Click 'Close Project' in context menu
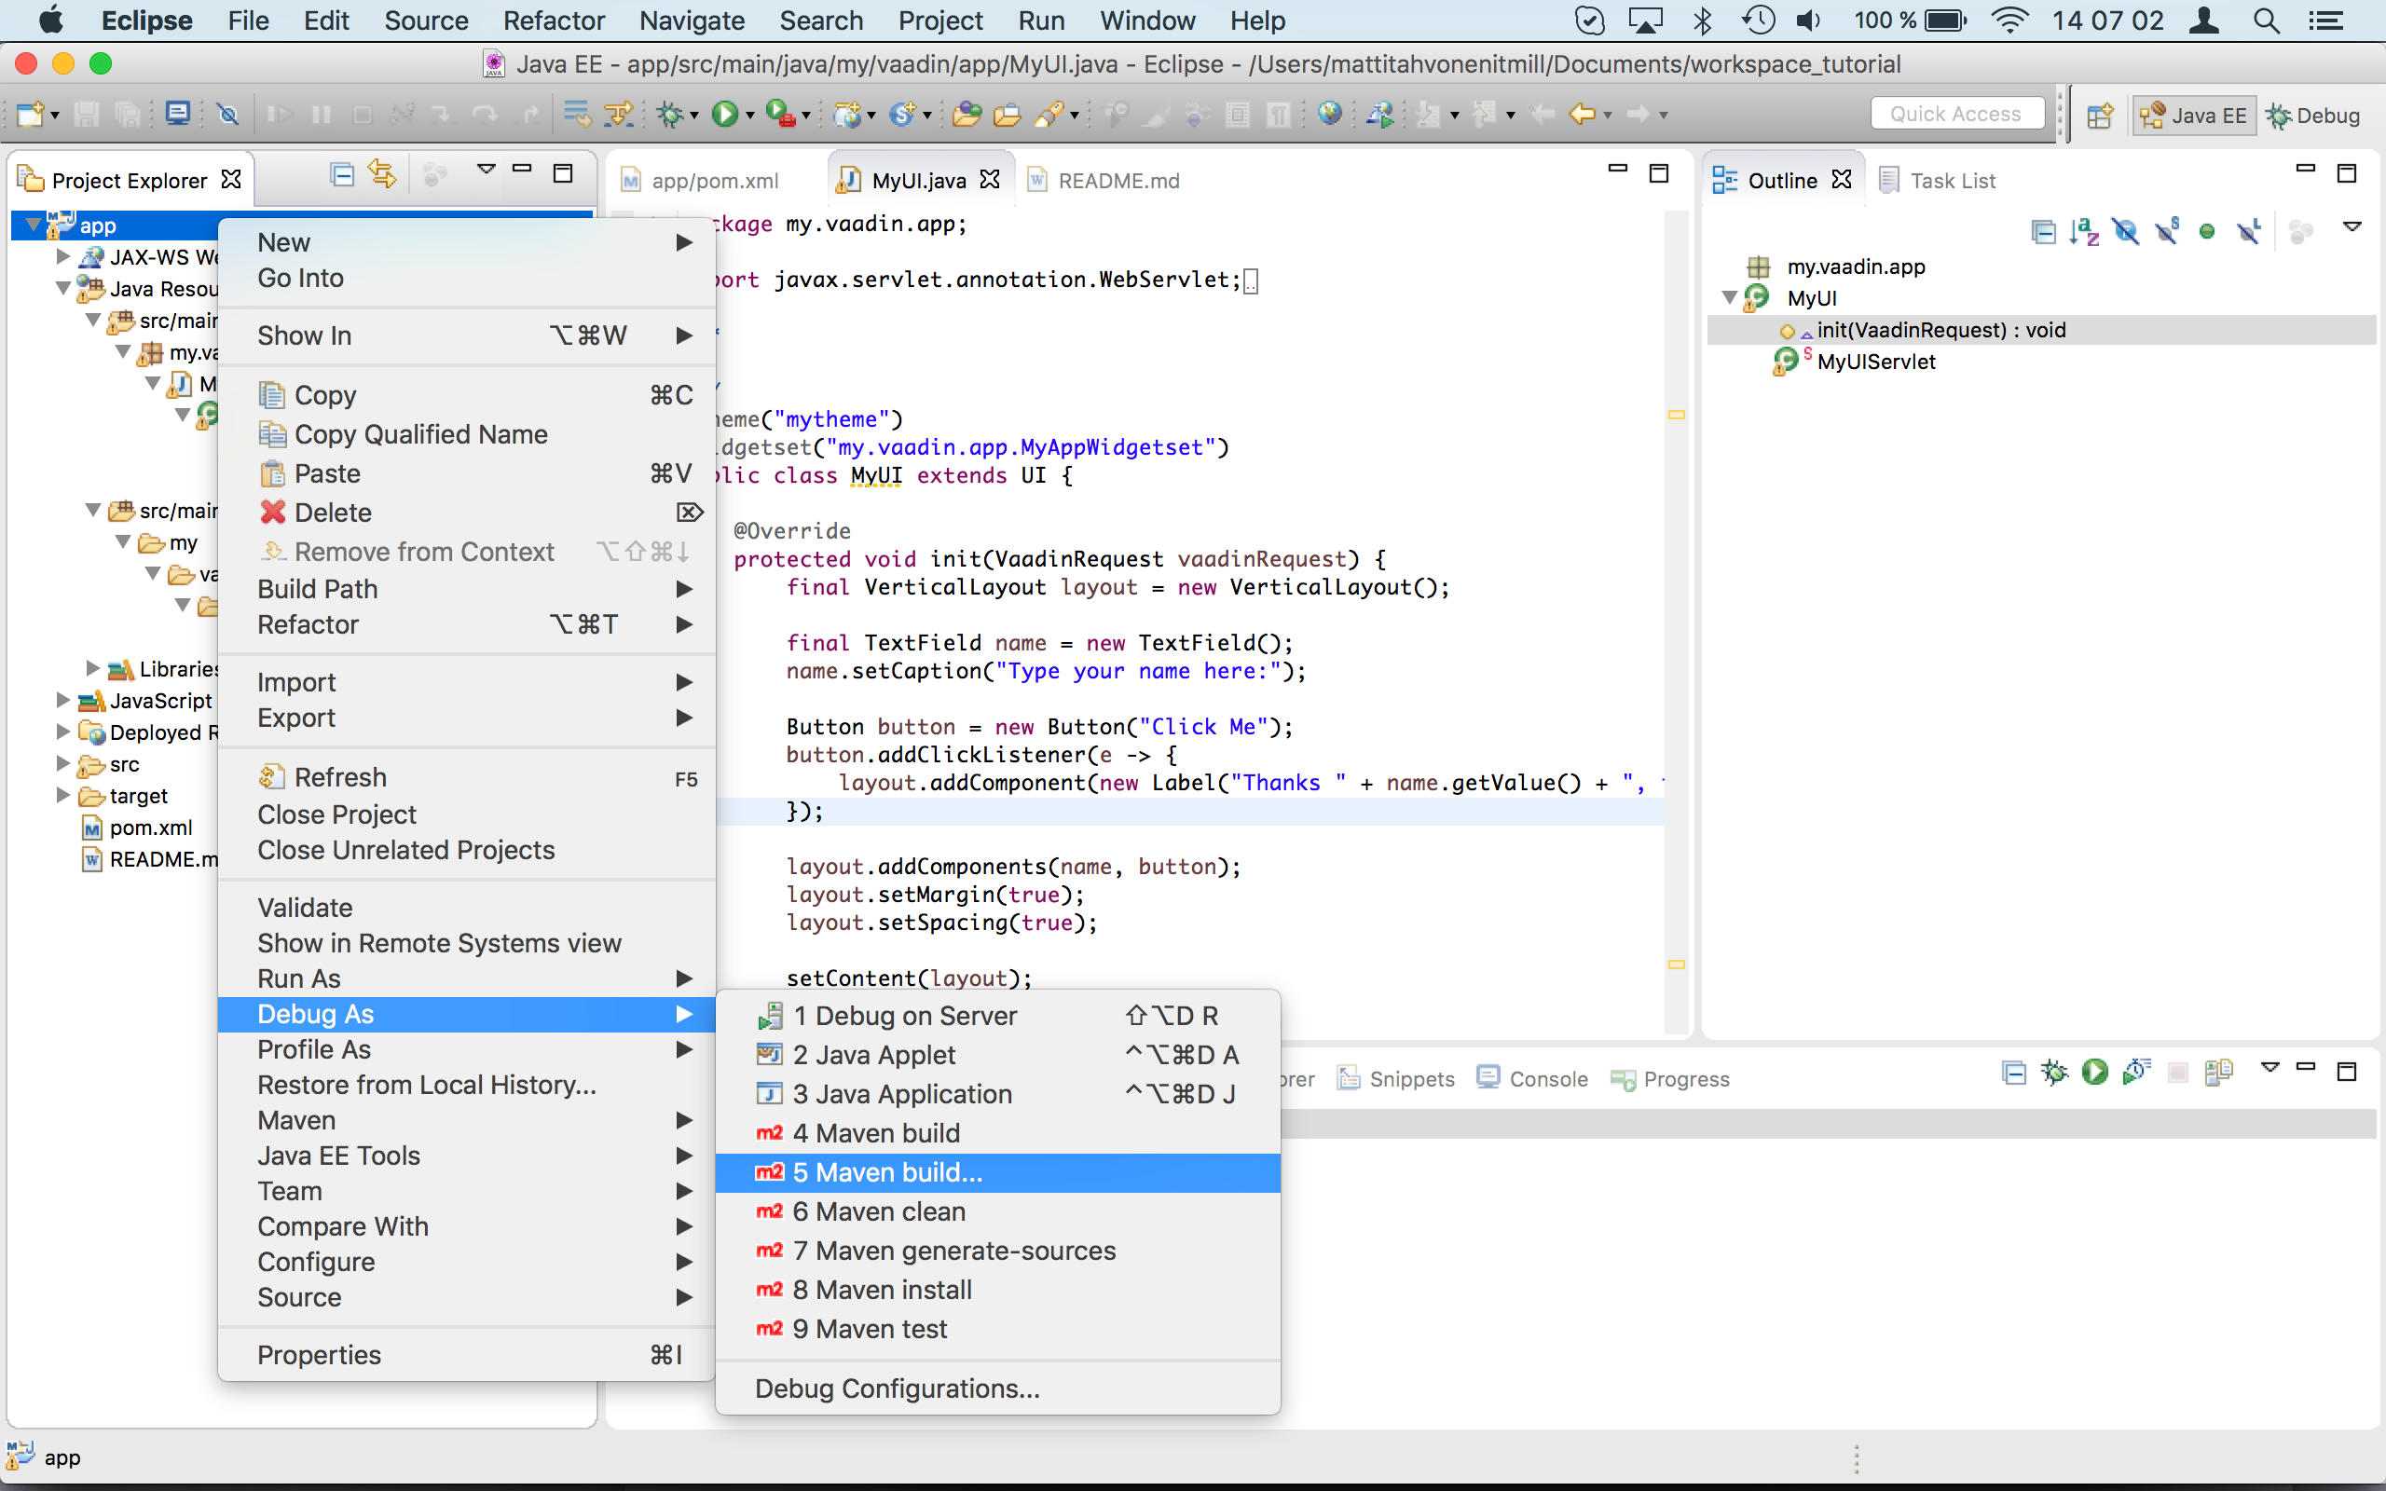 pyautogui.click(x=465, y=814)
